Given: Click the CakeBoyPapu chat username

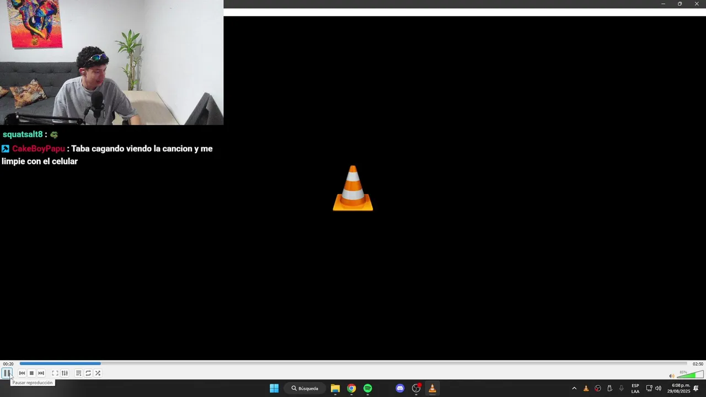Looking at the screenshot, I should pyautogui.click(x=39, y=149).
